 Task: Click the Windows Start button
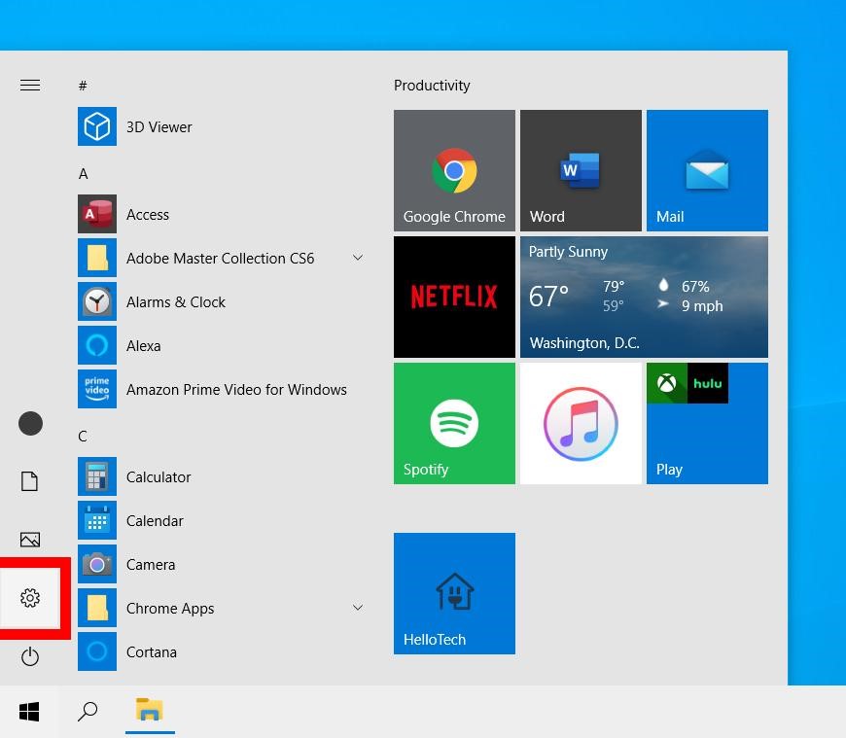pos(29,712)
